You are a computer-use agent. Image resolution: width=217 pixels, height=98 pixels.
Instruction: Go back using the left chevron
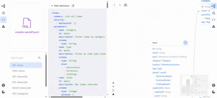(114, 5)
